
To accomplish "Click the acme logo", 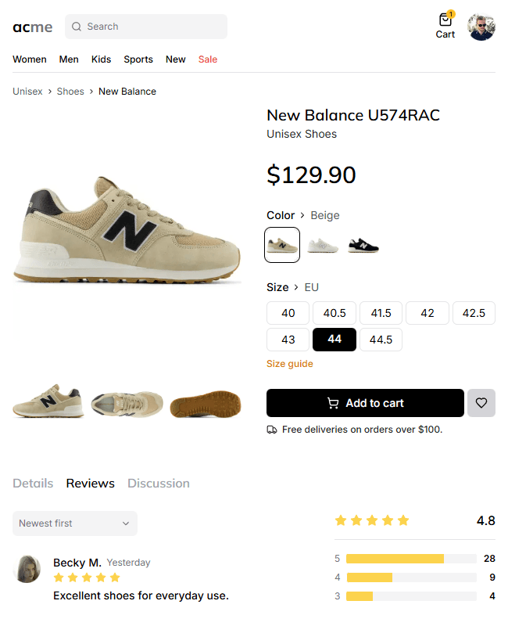I will (33, 27).
